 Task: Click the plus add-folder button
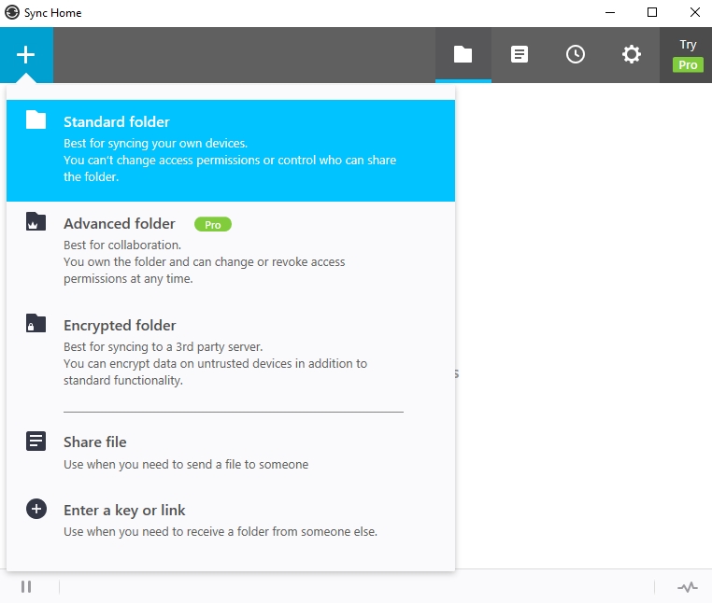click(26, 55)
